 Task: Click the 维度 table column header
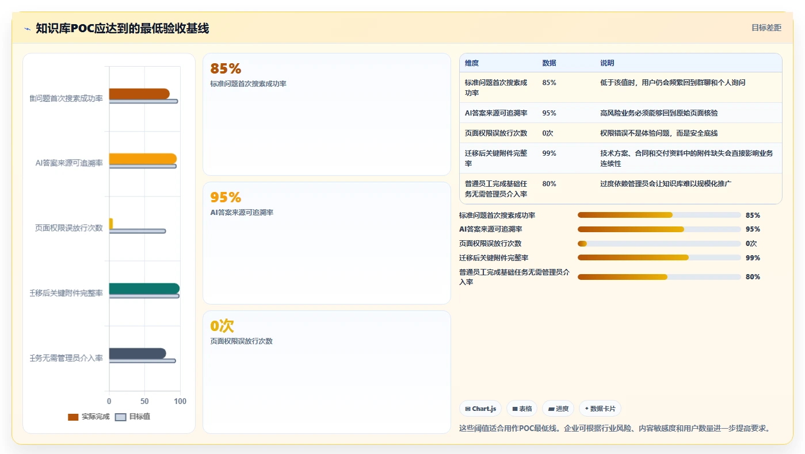[x=472, y=63]
